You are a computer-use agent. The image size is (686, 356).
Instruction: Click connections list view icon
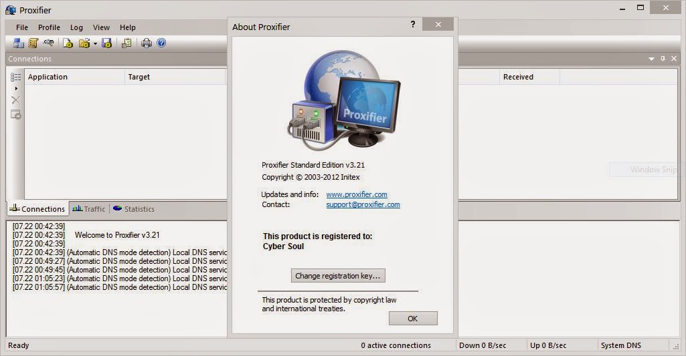[16, 77]
